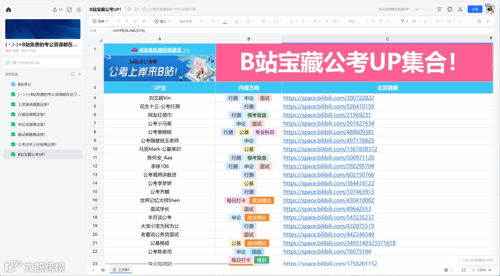This screenshot has height=276, width=500.
Task: Open horizontal alignment dropdown
Action: (x=294, y=21)
